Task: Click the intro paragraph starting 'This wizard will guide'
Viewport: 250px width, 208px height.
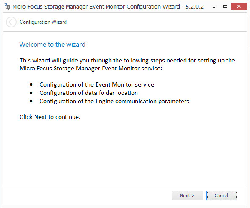Action: (x=127, y=60)
